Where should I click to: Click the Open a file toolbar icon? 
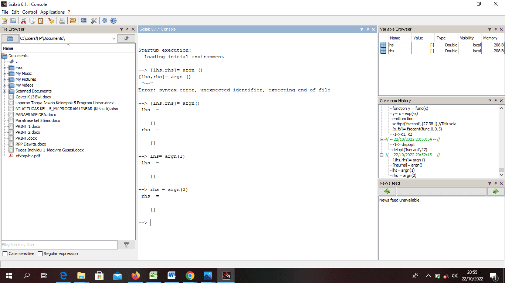[13, 21]
